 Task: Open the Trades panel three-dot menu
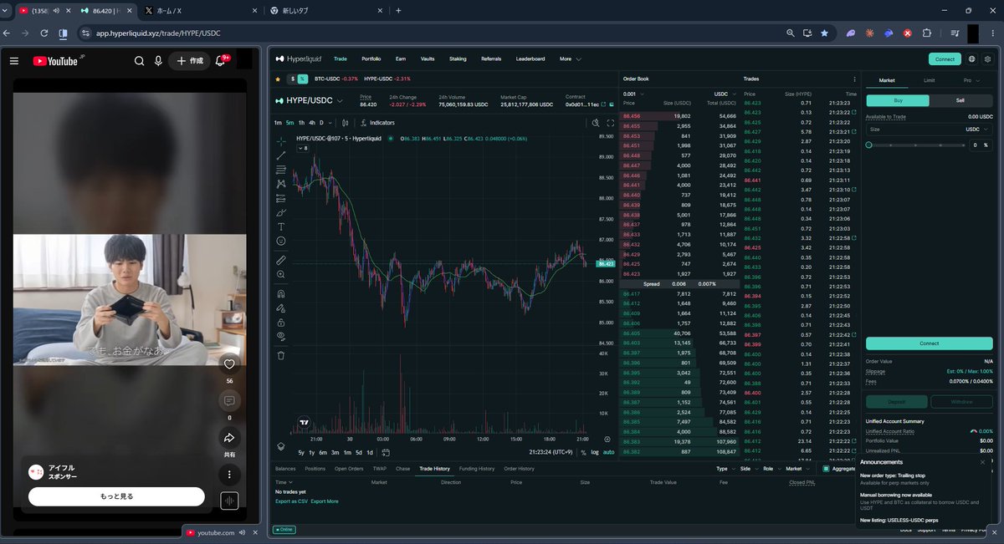coord(853,79)
